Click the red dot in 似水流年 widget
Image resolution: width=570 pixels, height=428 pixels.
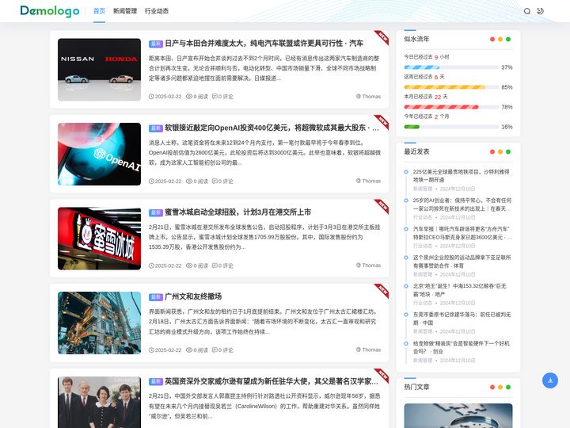492,40
